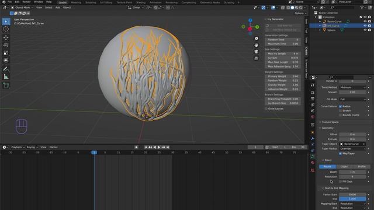Select the Transform tool
This screenshot has width=374, height=210.
coord(6,61)
